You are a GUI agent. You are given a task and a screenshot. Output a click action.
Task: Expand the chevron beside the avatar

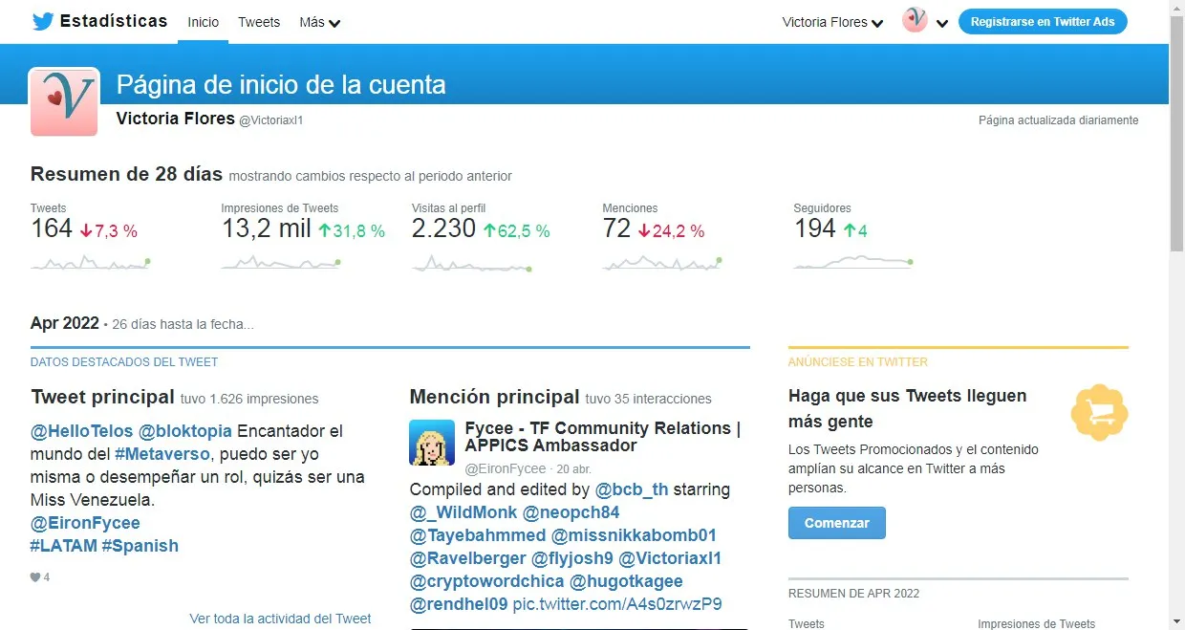[x=942, y=23]
